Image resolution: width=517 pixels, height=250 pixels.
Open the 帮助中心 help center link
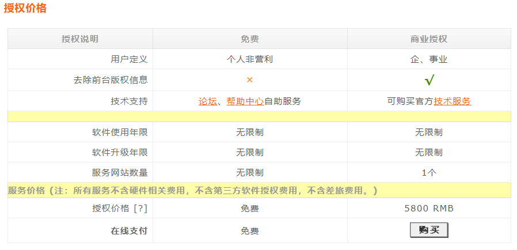[x=245, y=101]
